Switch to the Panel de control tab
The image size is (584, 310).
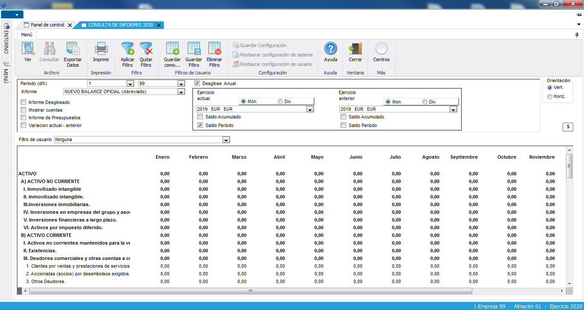pos(47,25)
